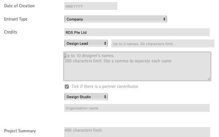Click the Date of Creation MM/YYYY field

(x=90, y=6)
